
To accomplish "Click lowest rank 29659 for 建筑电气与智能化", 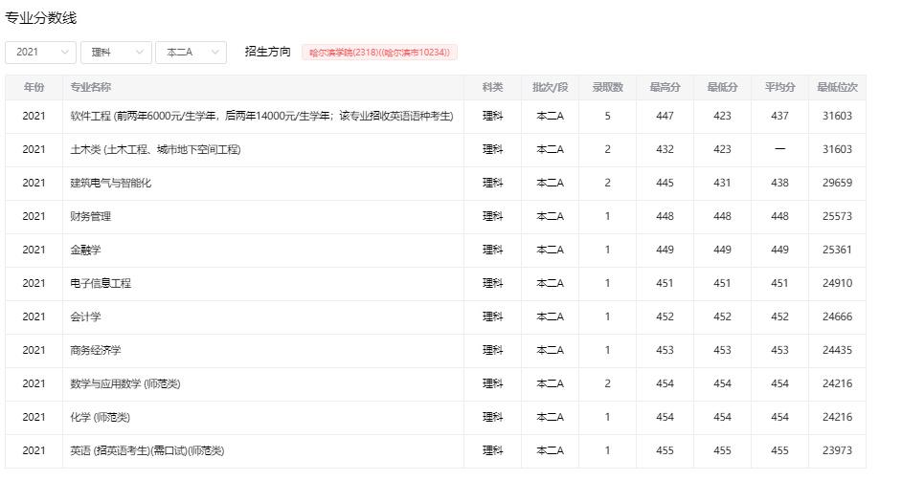I will tap(838, 183).
